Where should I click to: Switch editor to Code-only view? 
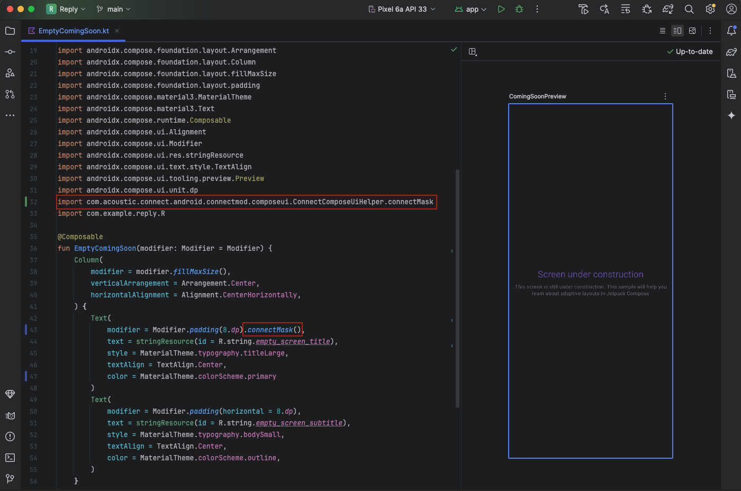[x=663, y=31]
